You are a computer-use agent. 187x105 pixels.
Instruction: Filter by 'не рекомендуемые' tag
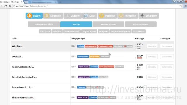coord(121,32)
